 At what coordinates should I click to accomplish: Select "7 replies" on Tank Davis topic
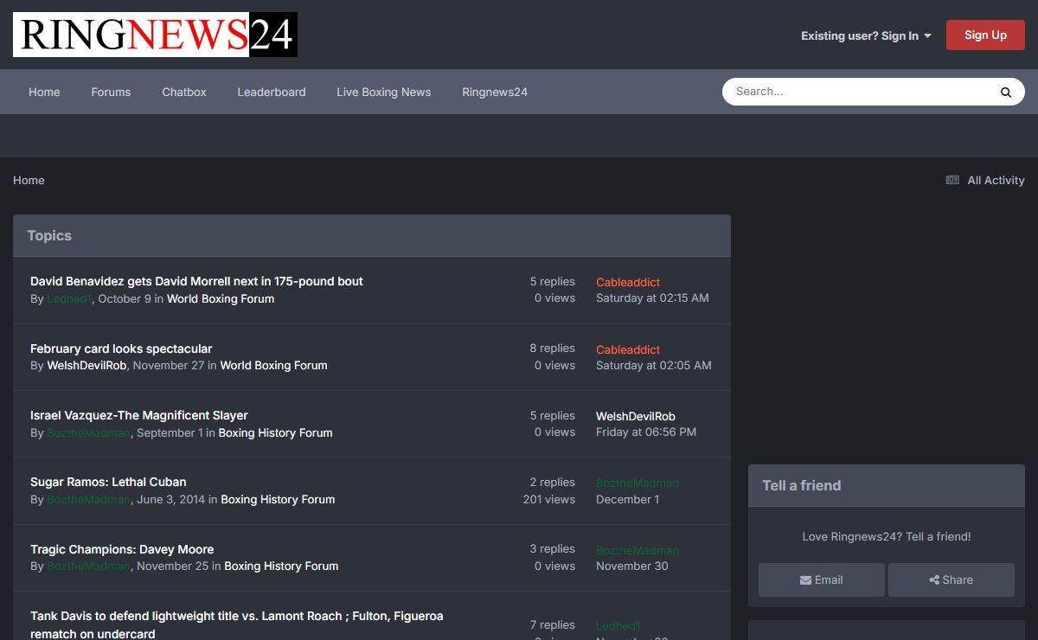pos(553,625)
